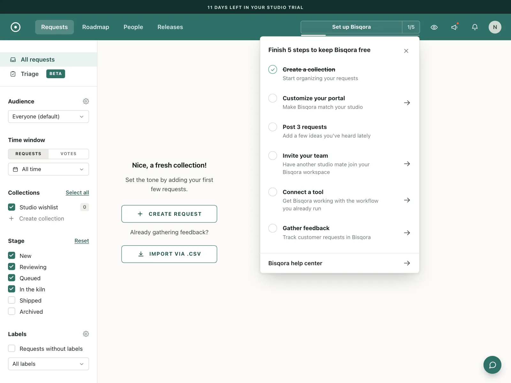Click arrow next to Invite your team
Image resolution: width=511 pixels, height=383 pixels.
(x=407, y=164)
